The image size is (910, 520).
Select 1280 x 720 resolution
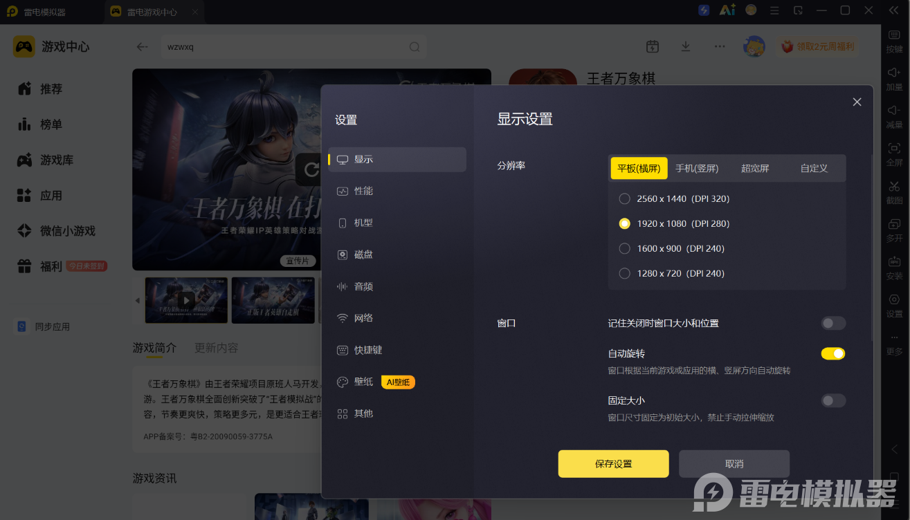[671, 273]
